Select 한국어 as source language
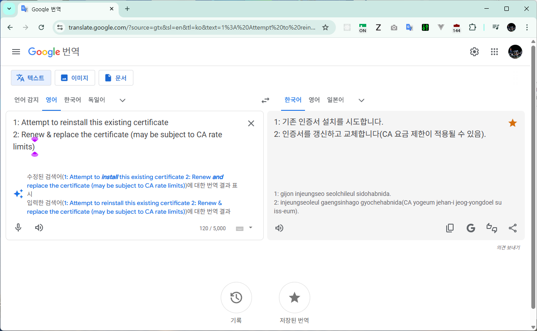537x331 pixels. tap(73, 100)
